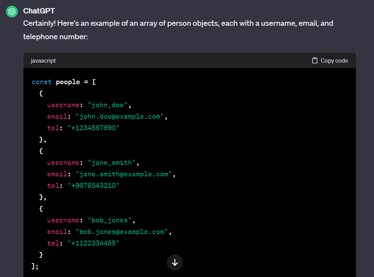
Task: Click the words telephone number in the response
Action: point(56,37)
